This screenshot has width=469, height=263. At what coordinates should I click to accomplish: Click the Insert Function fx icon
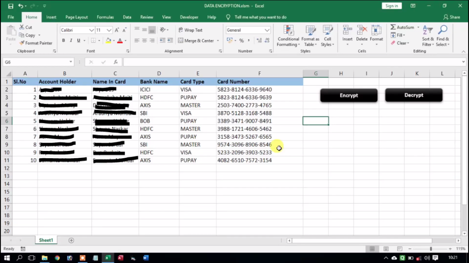(115, 62)
